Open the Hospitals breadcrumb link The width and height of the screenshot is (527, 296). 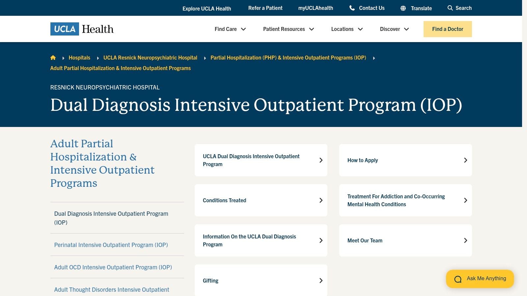click(x=79, y=58)
